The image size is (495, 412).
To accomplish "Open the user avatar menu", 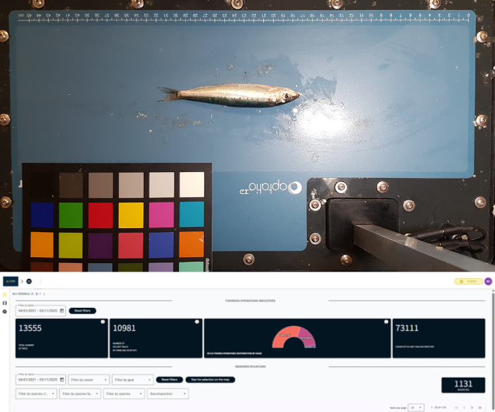I will coord(488,281).
